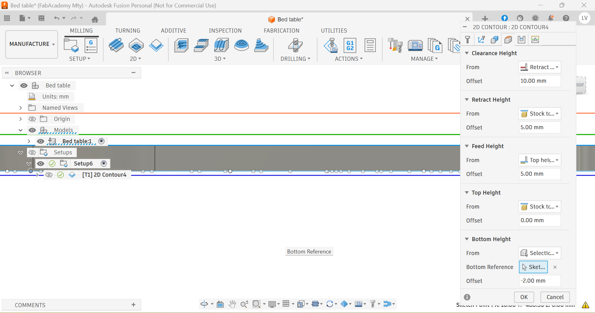Click the Bottom Height Offset field
This screenshot has width=595, height=313.
pyautogui.click(x=540, y=281)
